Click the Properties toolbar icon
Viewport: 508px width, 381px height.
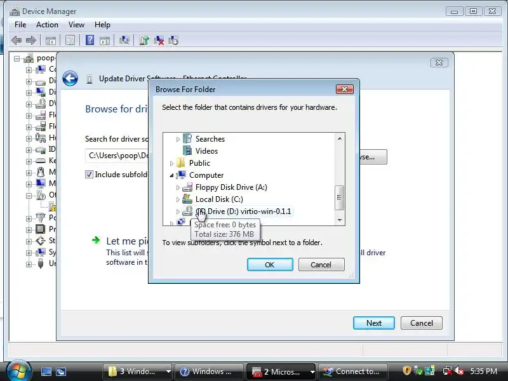[70, 41]
